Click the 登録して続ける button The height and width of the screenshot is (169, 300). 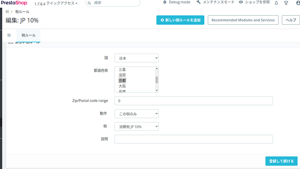(281, 161)
